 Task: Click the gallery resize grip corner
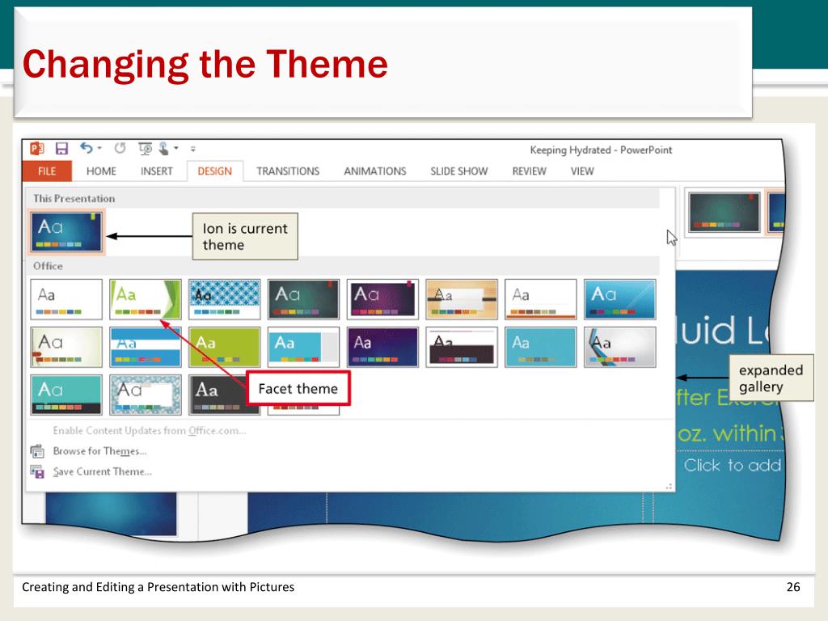(669, 486)
